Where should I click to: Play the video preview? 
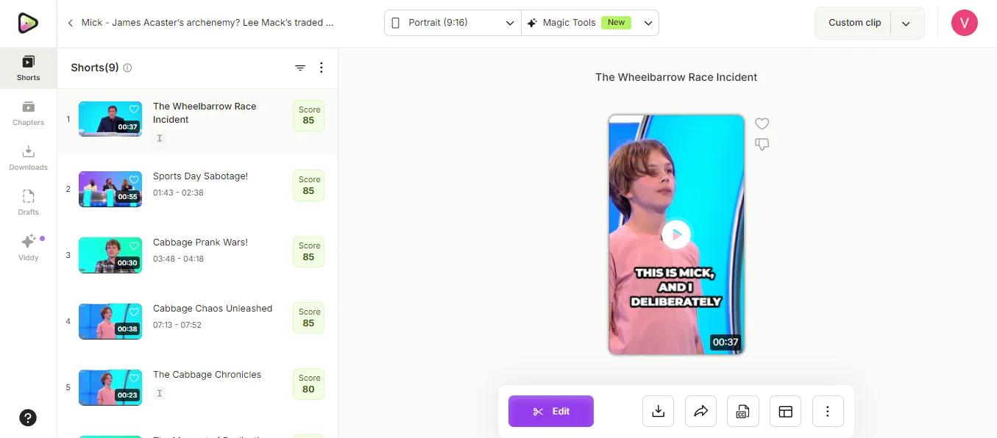click(676, 234)
